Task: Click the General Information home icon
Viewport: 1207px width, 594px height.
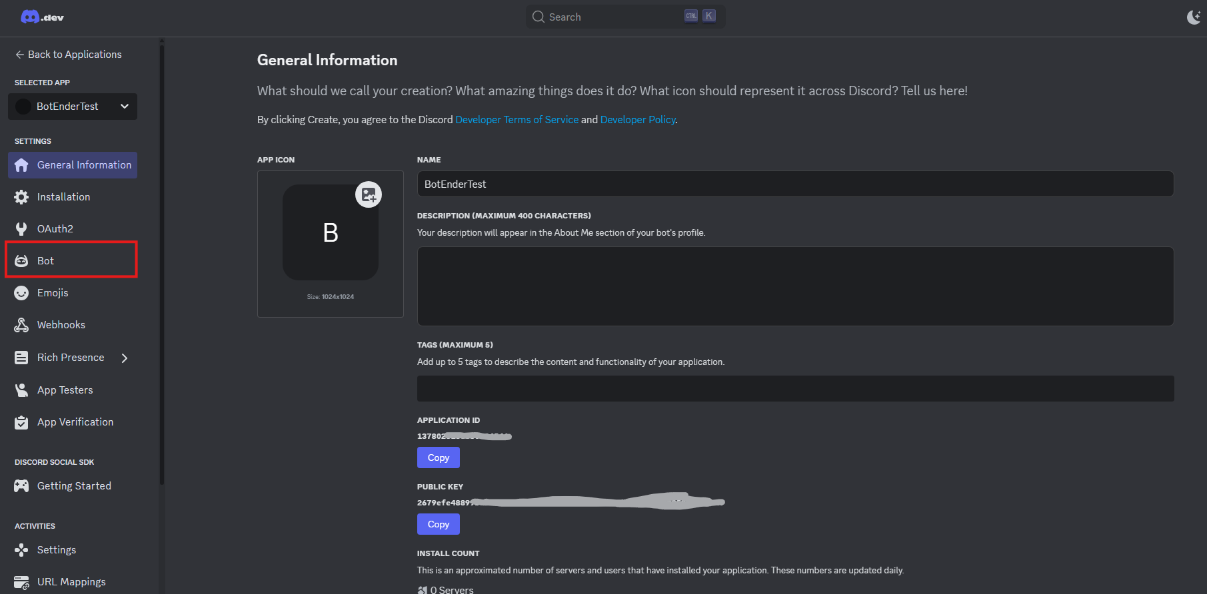Action: pos(21,165)
